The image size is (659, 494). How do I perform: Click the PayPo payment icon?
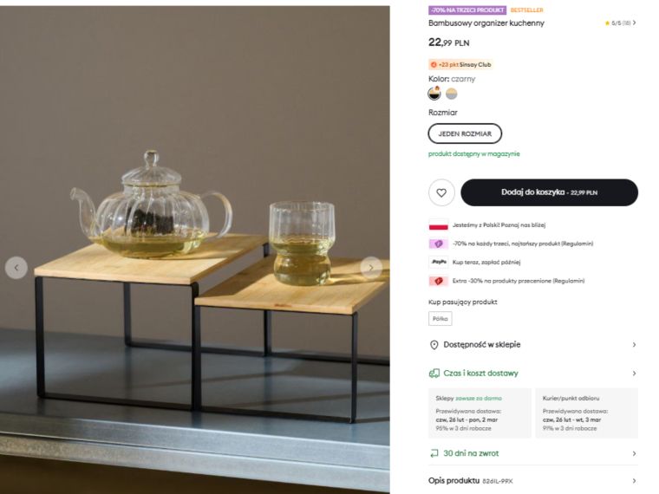coord(439,262)
